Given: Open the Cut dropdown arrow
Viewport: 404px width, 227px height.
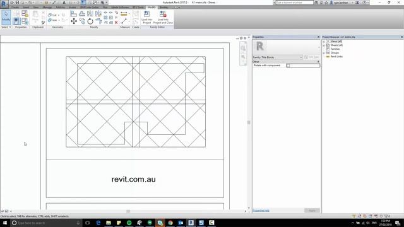Looking at the screenshot, I should [x=59, y=15].
